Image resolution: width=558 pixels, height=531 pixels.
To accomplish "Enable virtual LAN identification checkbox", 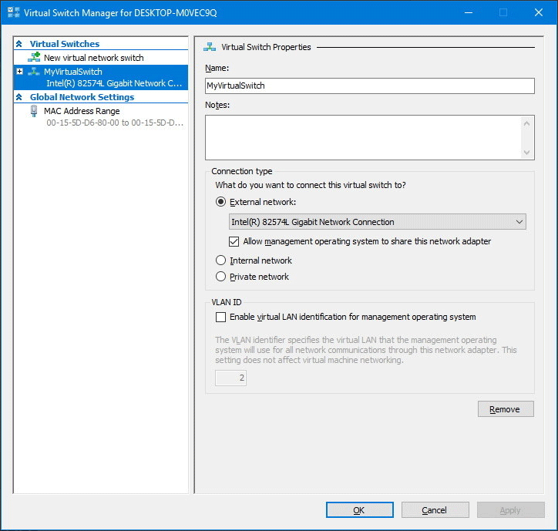I will (220, 317).
